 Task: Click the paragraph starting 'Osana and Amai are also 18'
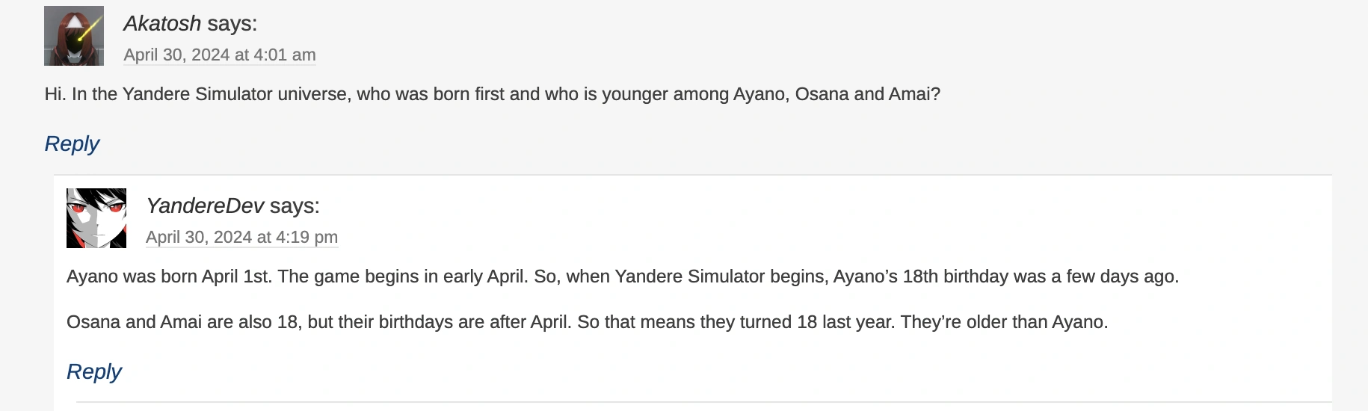click(587, 322)
